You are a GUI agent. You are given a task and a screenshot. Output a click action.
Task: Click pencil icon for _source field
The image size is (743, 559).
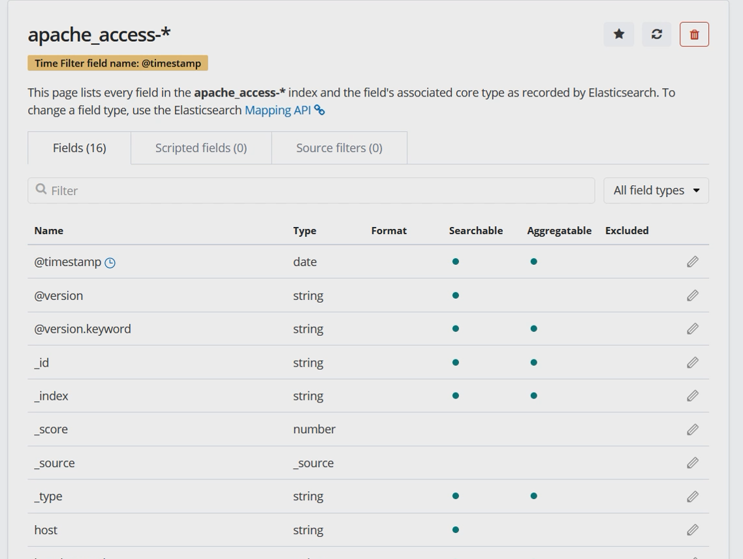pyautogui.click(x=693, y=463)
